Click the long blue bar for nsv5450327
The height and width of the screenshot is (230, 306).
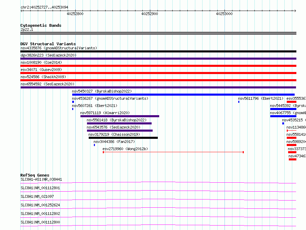click(x=183, y=95)
